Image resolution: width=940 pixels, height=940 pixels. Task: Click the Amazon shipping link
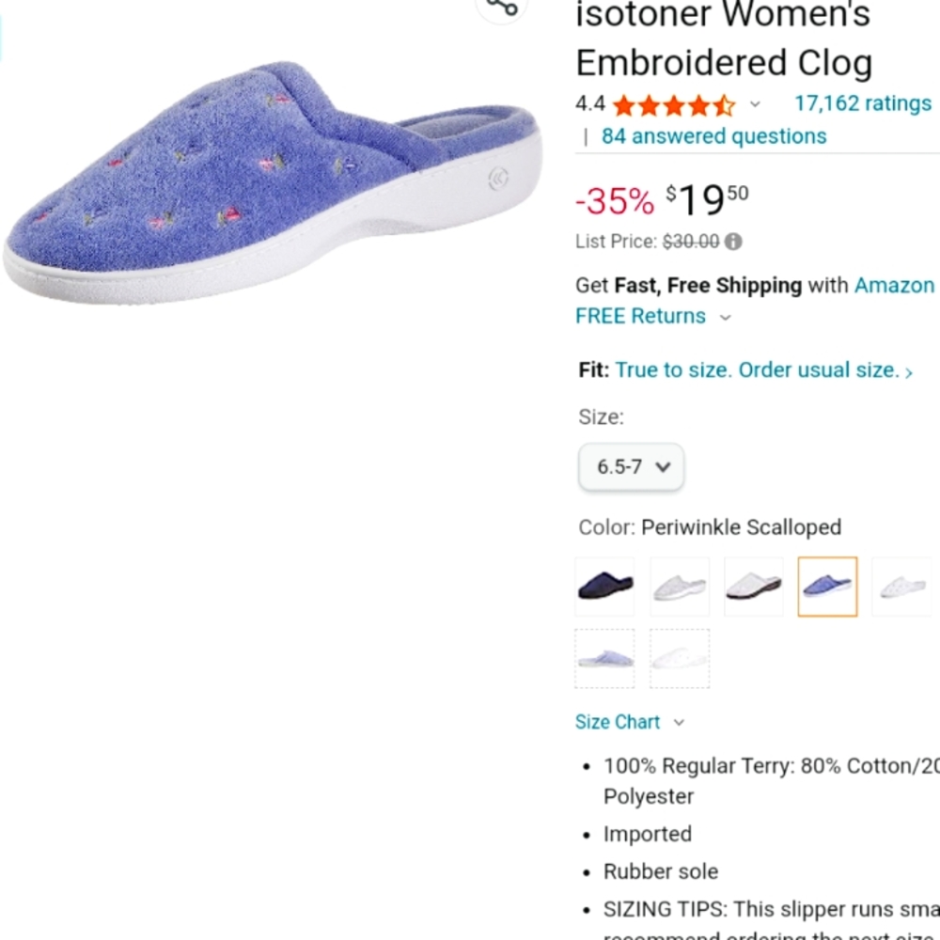tap(894, 285)
